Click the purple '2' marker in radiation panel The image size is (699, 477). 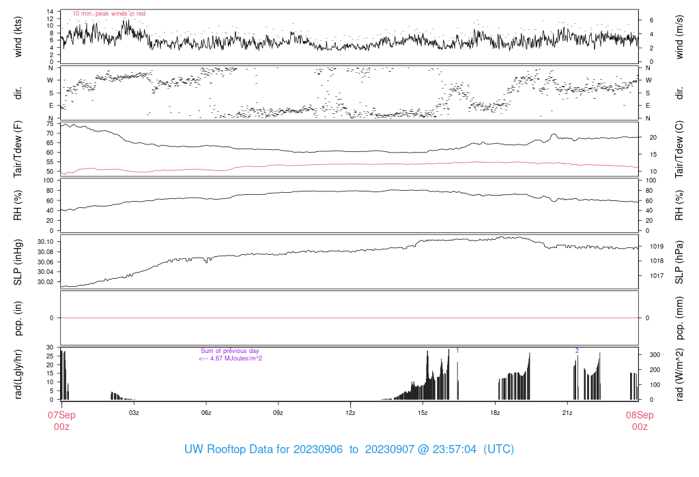pyautogui.click(x=577, y=351)
